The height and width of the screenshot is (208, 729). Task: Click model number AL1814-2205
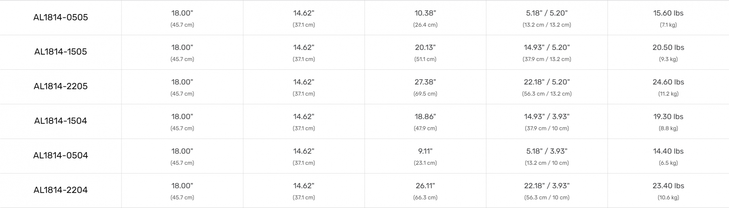coord(61,86)
